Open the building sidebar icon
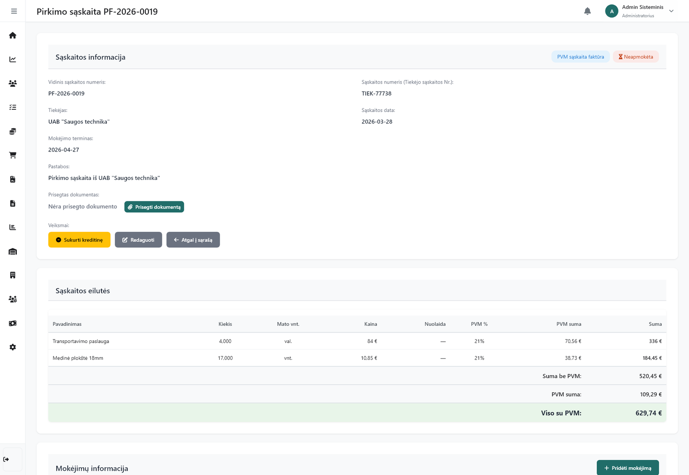This screenshot has width=689, height=475. [x=12, y=275]
